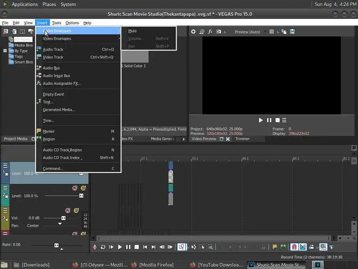Go to end of project
358x269 pixels.
pyautogui.click(x=153, y=247)
